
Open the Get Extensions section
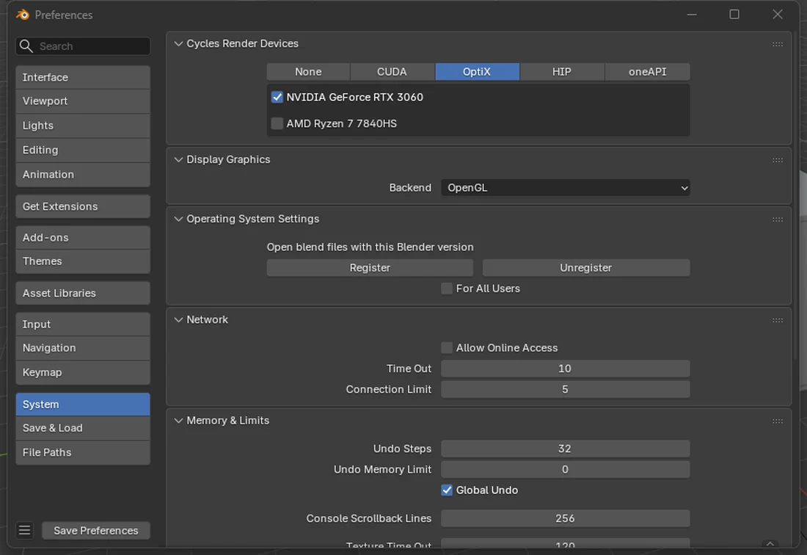(x=83, y=206)
